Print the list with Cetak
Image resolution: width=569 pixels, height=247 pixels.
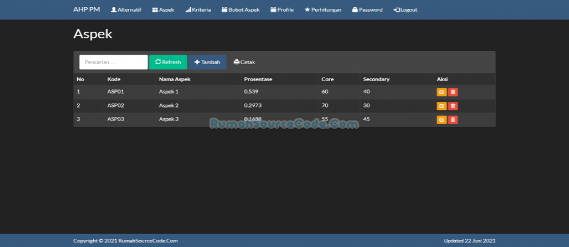[244, 62]
